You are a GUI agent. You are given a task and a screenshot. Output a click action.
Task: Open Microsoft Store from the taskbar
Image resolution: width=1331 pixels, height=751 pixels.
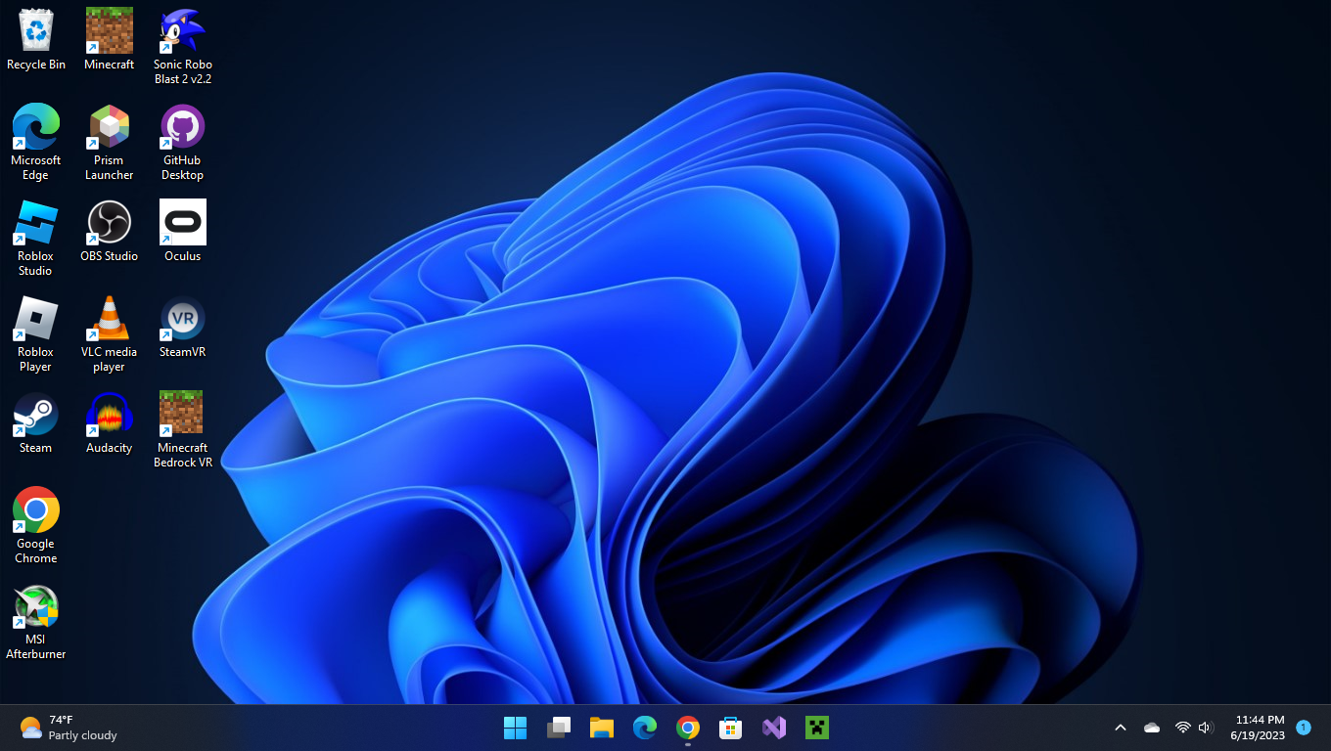731,728
